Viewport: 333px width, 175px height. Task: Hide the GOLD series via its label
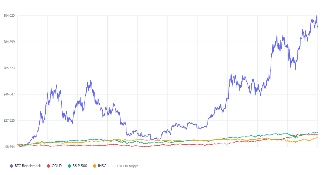[57, 166]
